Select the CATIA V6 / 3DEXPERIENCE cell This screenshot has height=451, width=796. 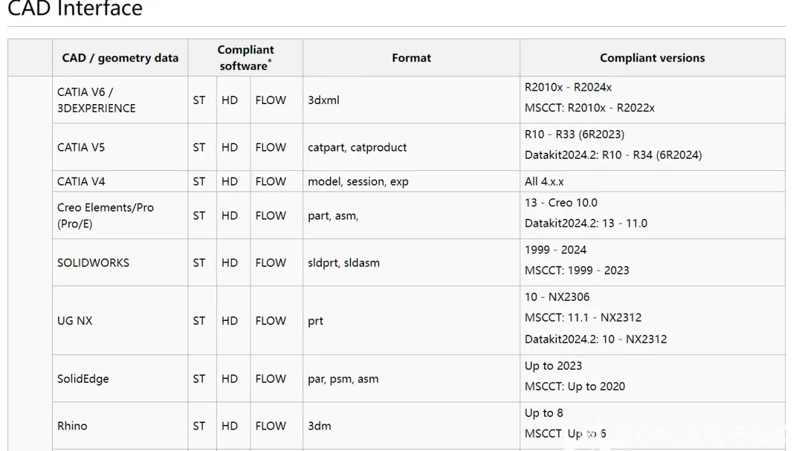pos(120,100)
